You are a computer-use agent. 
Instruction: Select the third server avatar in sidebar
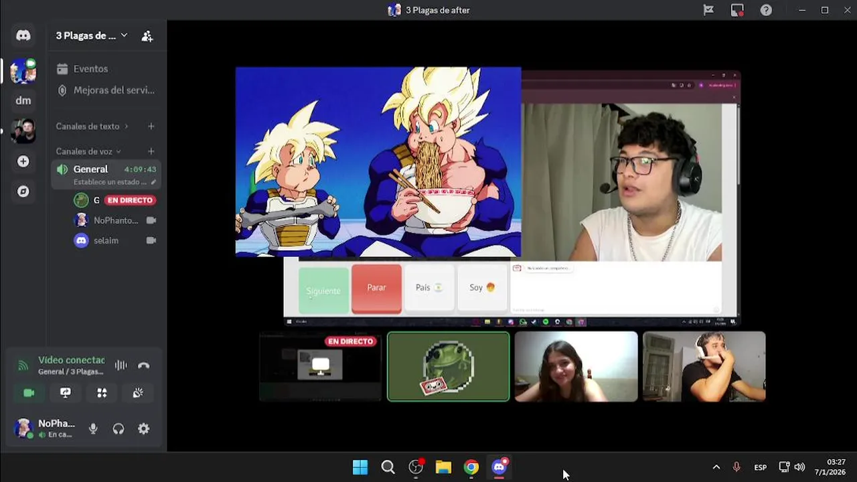23,131
